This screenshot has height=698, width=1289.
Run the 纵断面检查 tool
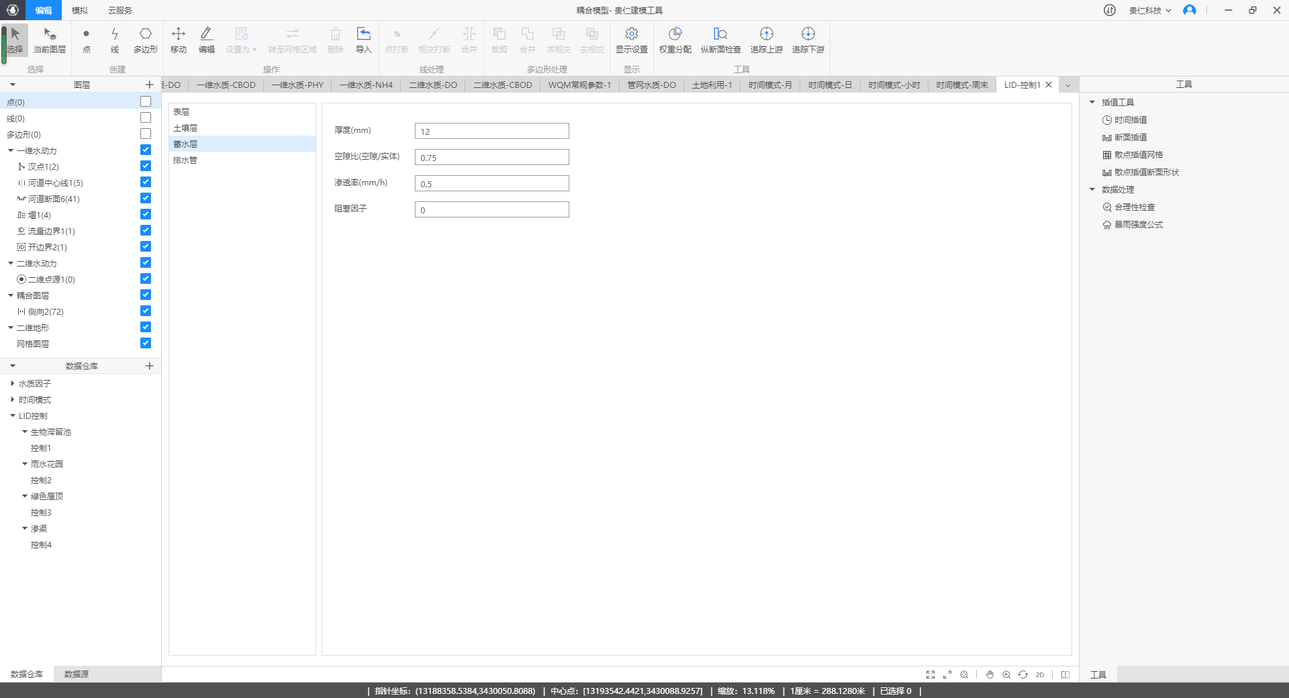click(x=721, y=40)
